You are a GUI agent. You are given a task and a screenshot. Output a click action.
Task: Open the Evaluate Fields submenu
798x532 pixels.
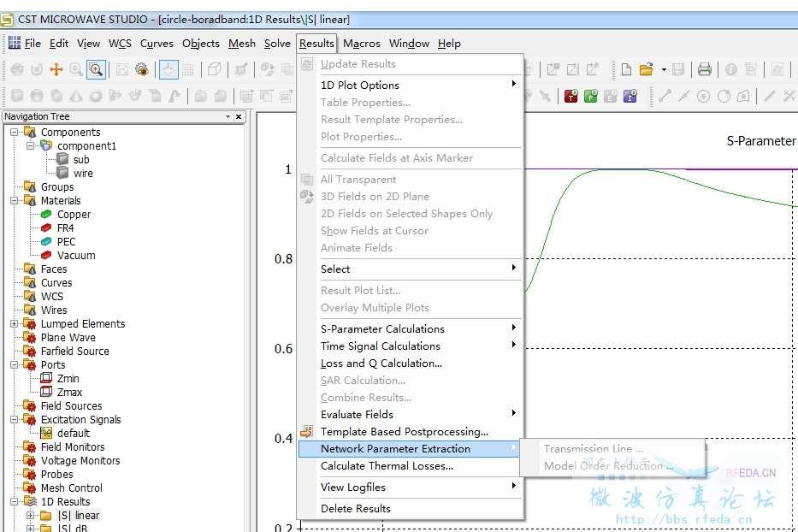[410, 415]
